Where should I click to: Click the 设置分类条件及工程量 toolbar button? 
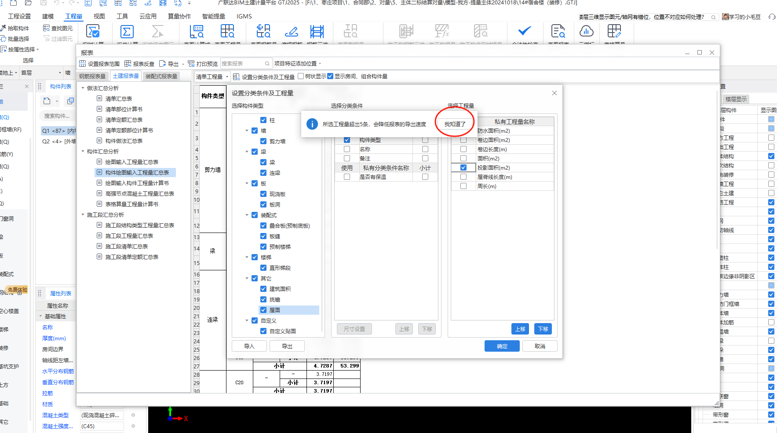point(264,76)
